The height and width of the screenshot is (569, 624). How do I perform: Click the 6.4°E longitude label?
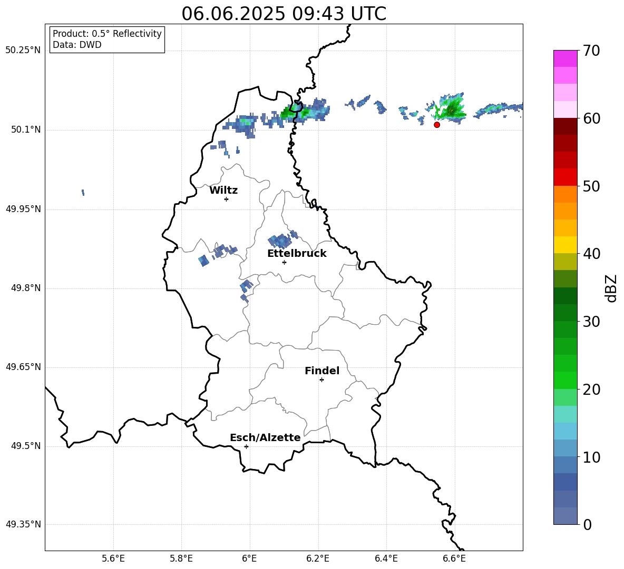pos(386,559)
